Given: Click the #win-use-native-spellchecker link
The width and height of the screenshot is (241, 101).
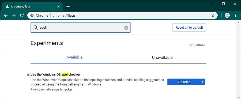Looking at the screenshot, I should click(51, 89).
